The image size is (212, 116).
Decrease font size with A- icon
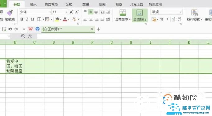[x=77, y=12]
